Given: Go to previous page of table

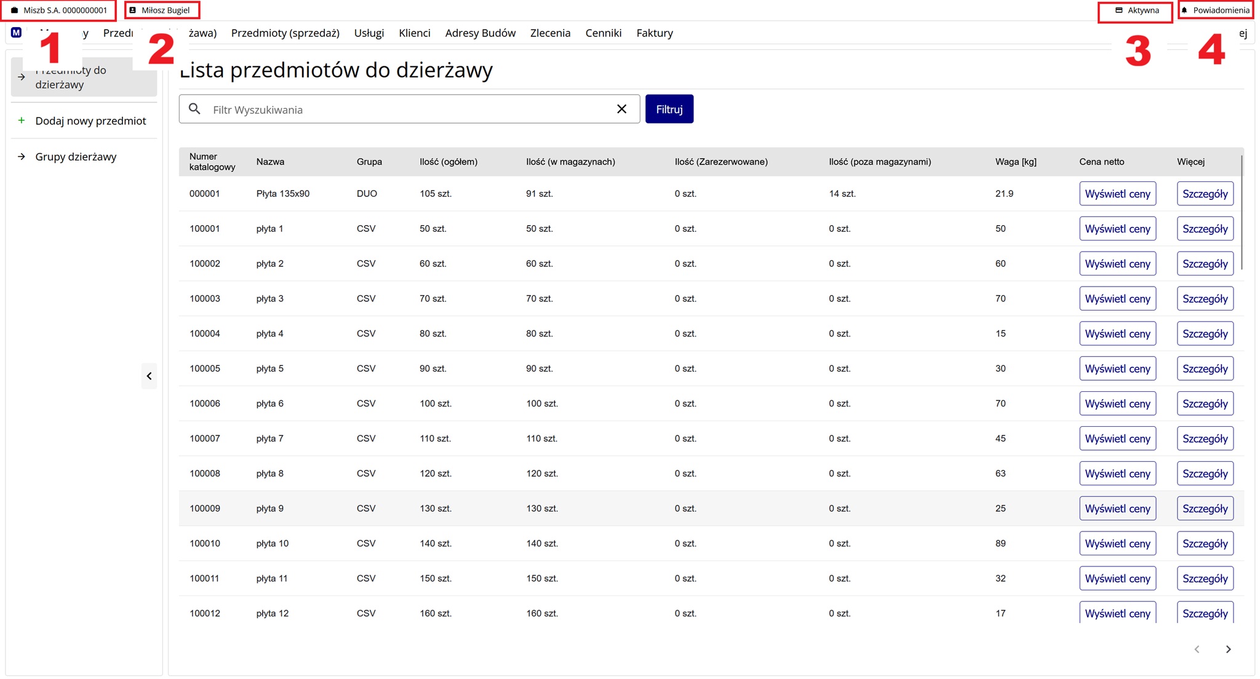Looking at the screenshot, I should [x=1197, y=649].
